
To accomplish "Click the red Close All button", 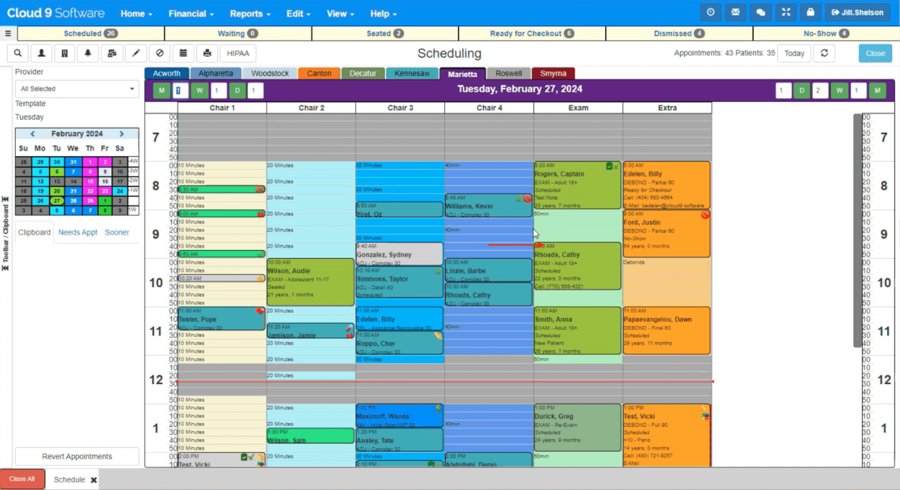I will tap(22, 479).
